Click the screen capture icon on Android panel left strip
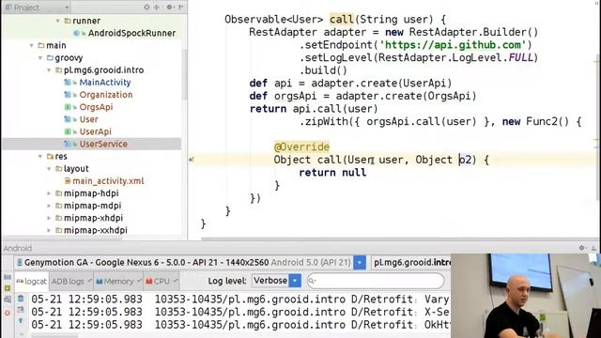The image size is (601, 338). point(8,277)
